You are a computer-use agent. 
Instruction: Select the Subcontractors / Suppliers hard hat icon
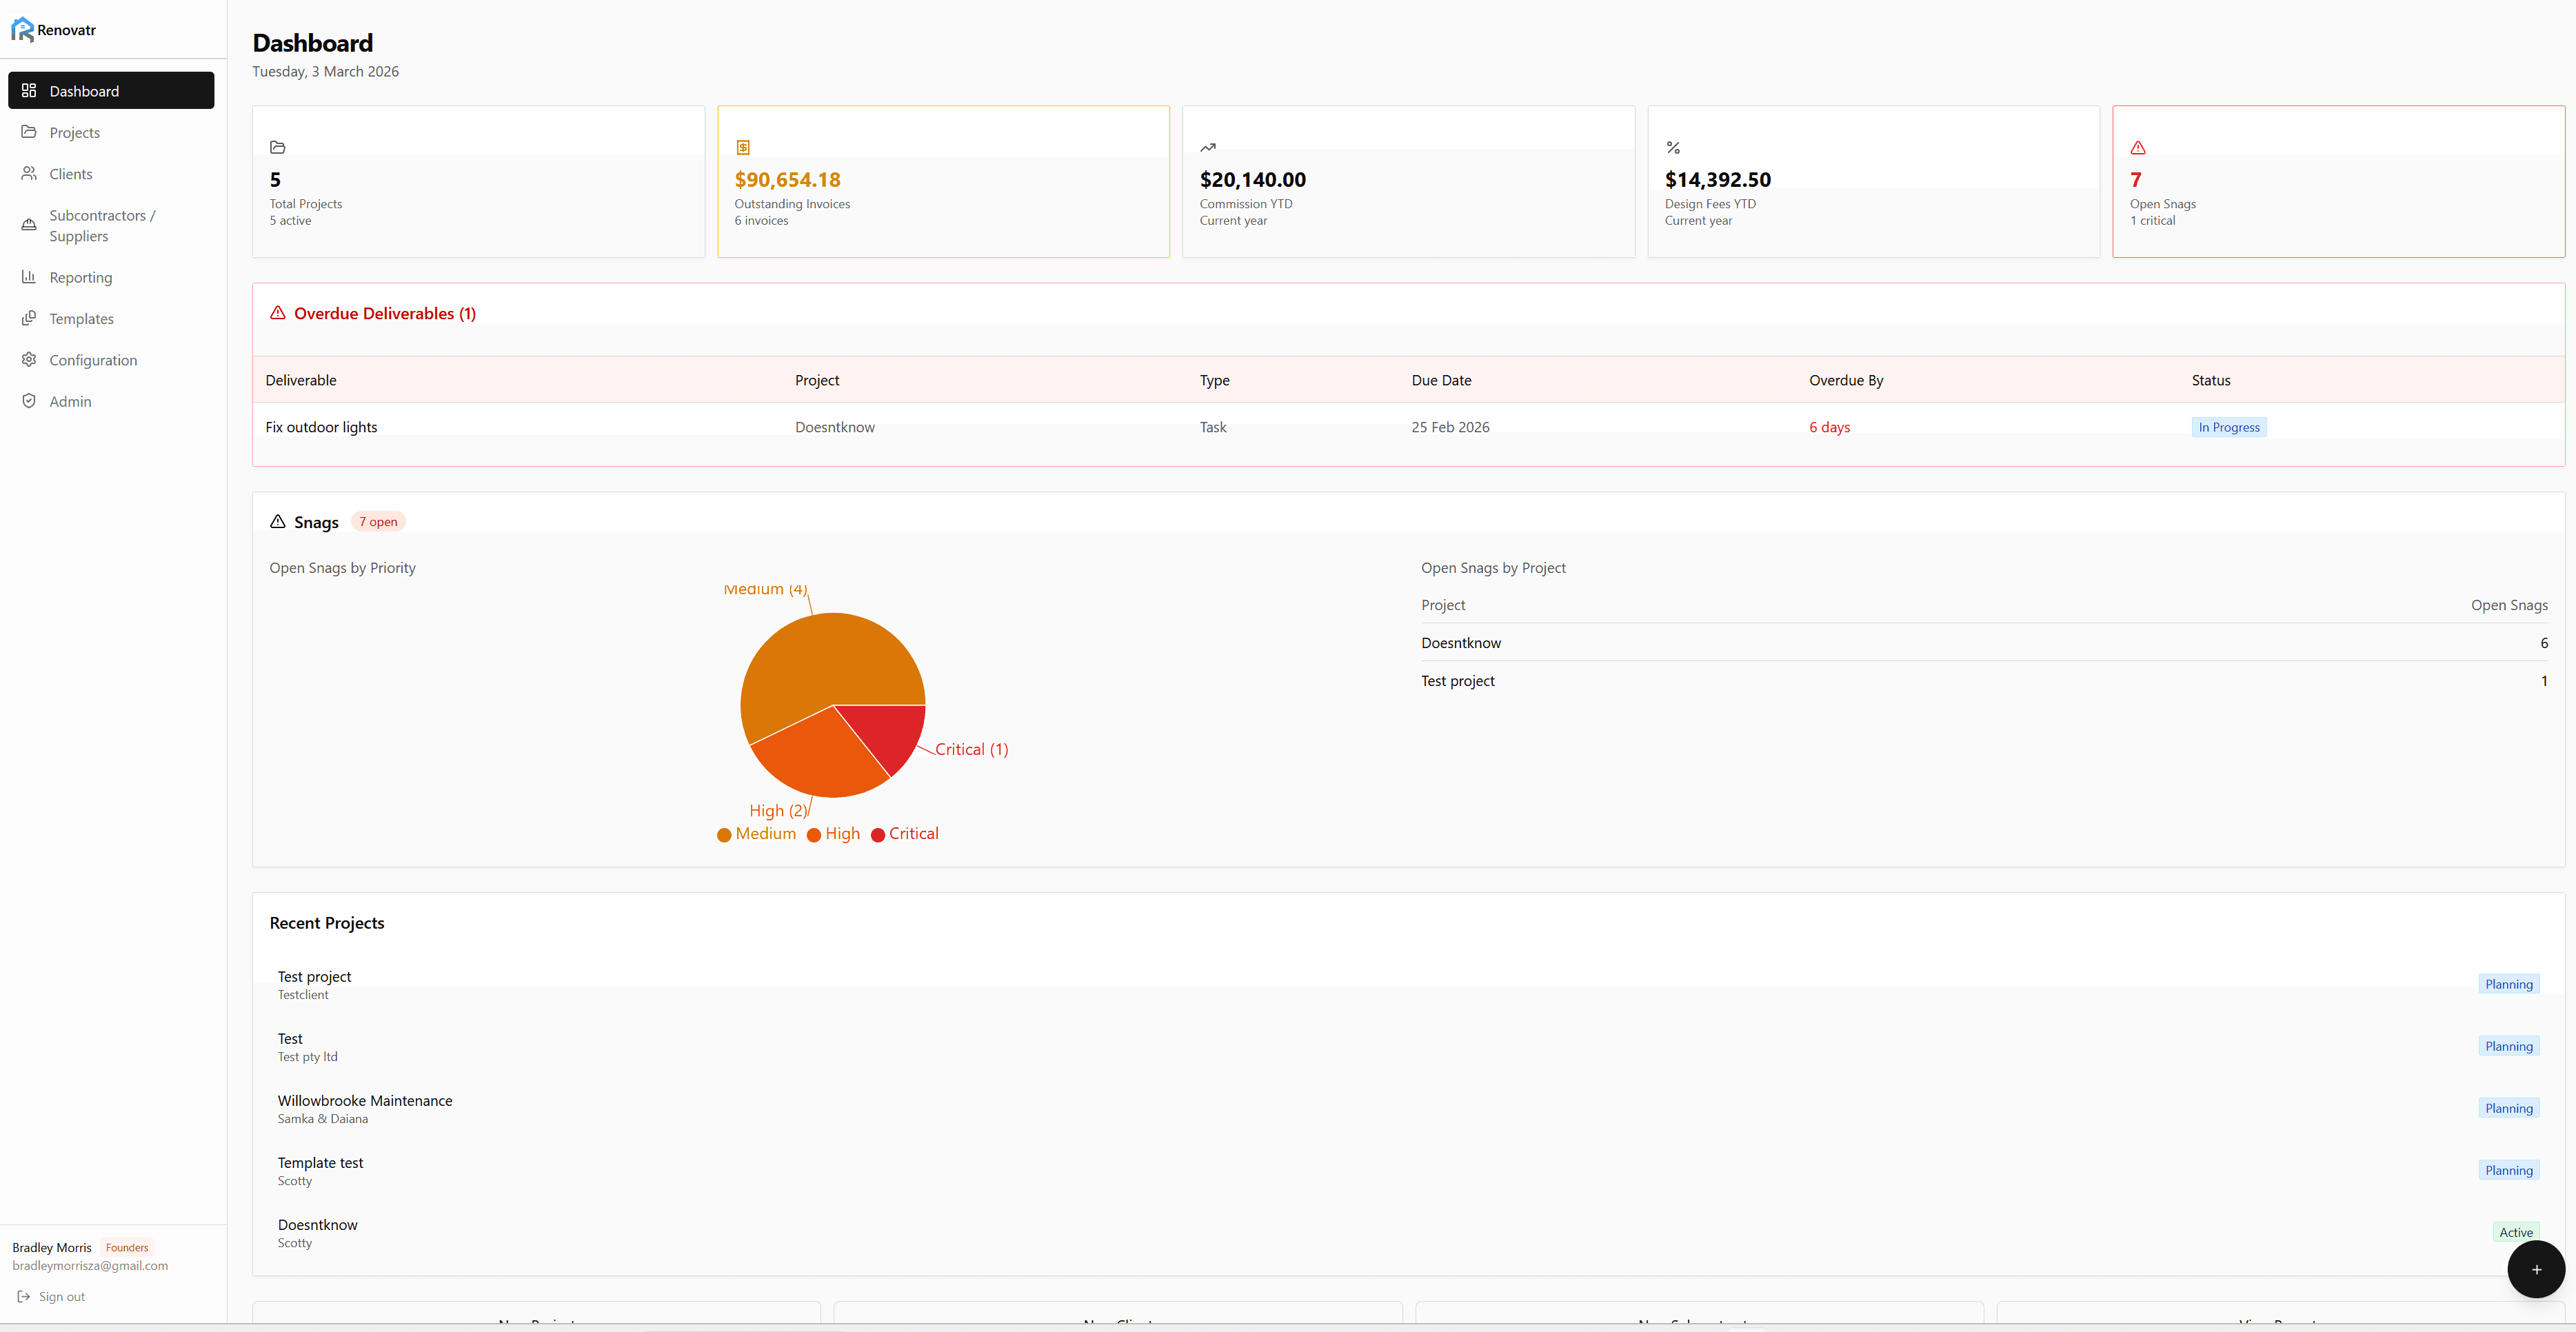pos(29,224)
